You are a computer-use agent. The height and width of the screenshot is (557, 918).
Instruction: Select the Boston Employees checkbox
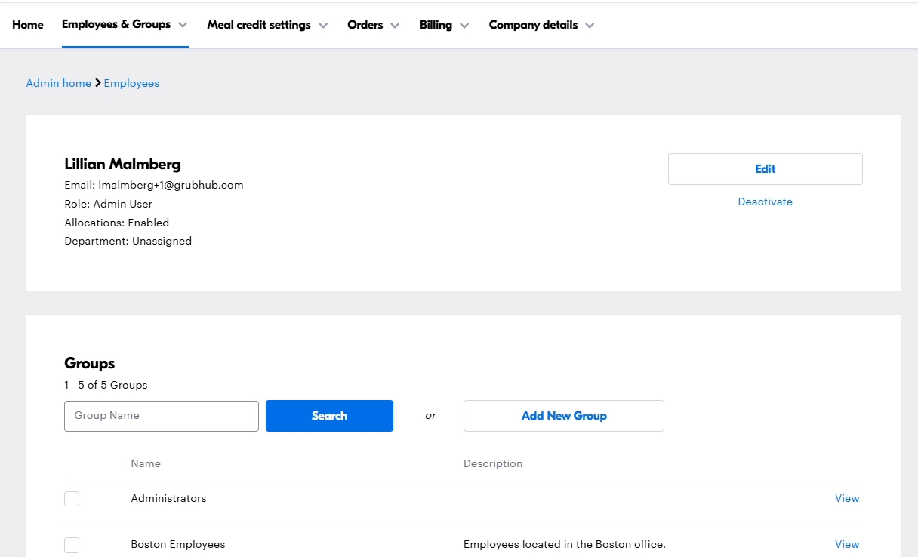coord(72,545)
